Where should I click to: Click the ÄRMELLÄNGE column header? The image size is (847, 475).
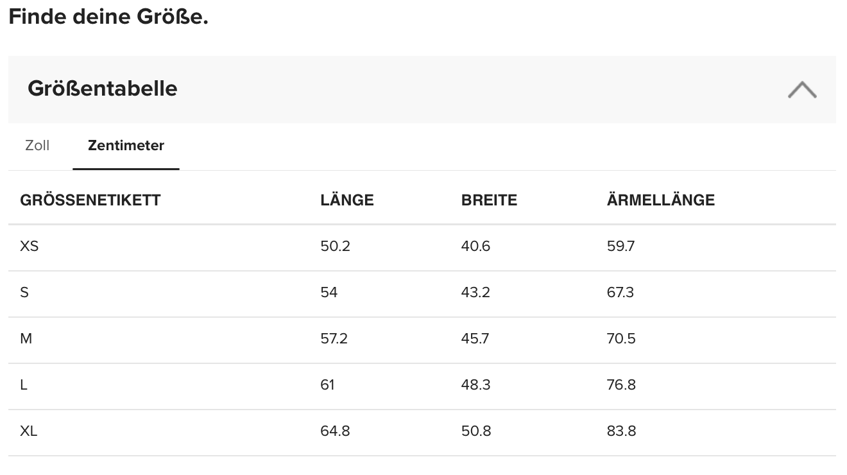660,200
